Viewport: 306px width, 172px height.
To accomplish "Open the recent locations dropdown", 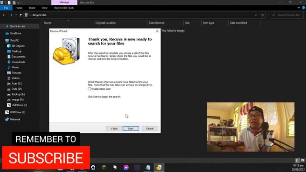I will tap(16, 15).
